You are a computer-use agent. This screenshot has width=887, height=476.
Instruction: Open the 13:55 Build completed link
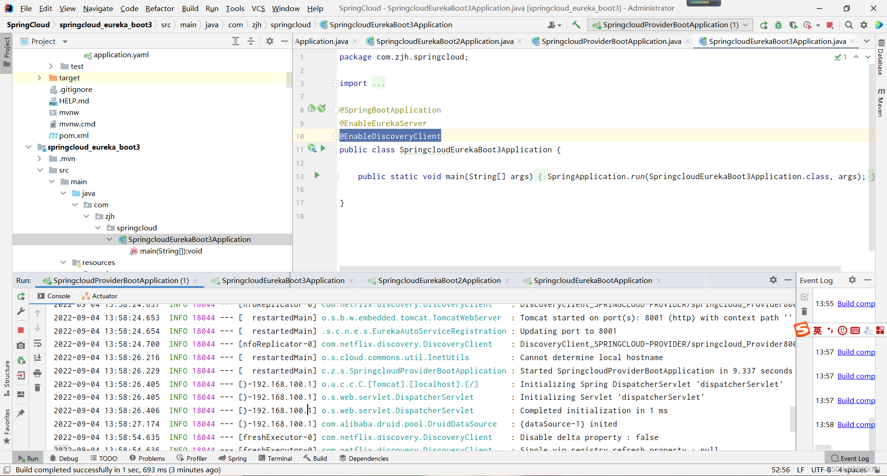[856, 304]
